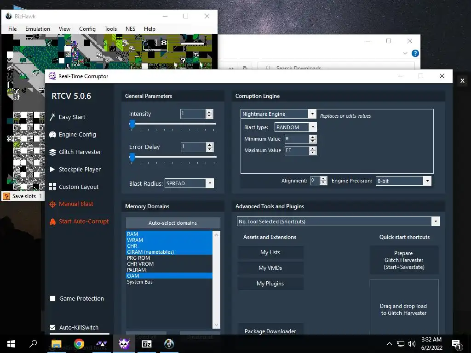Select the OAM memory domain entry

pos(169,276)
